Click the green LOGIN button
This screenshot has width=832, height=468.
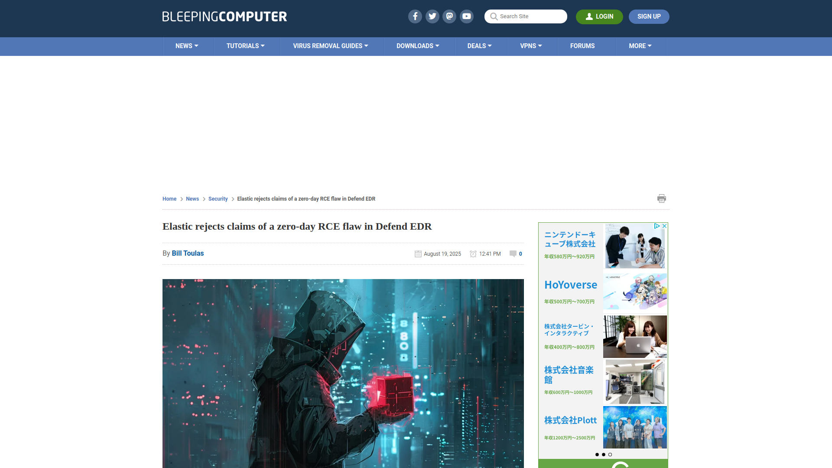pos(599,16)
